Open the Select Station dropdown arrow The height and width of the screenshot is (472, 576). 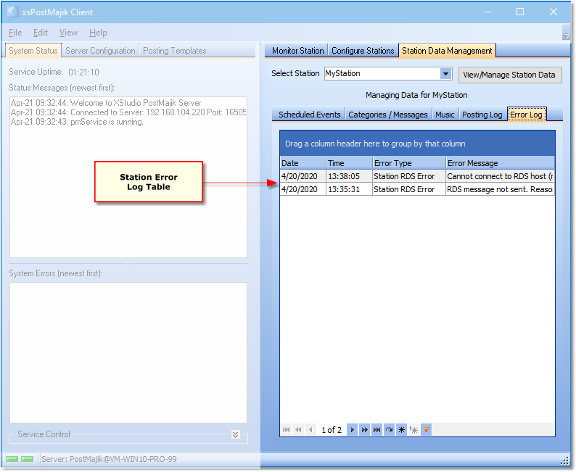(x=445, y=73)
